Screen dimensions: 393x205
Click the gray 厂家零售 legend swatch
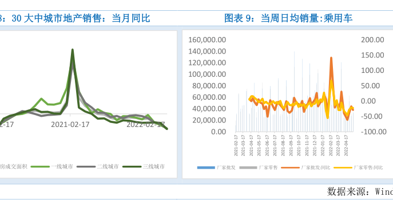(x=248, y=167)
